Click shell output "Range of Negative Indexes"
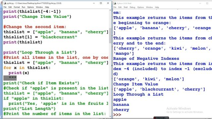The width and height of the screenshot is (212, 119). tap(146, 59)
